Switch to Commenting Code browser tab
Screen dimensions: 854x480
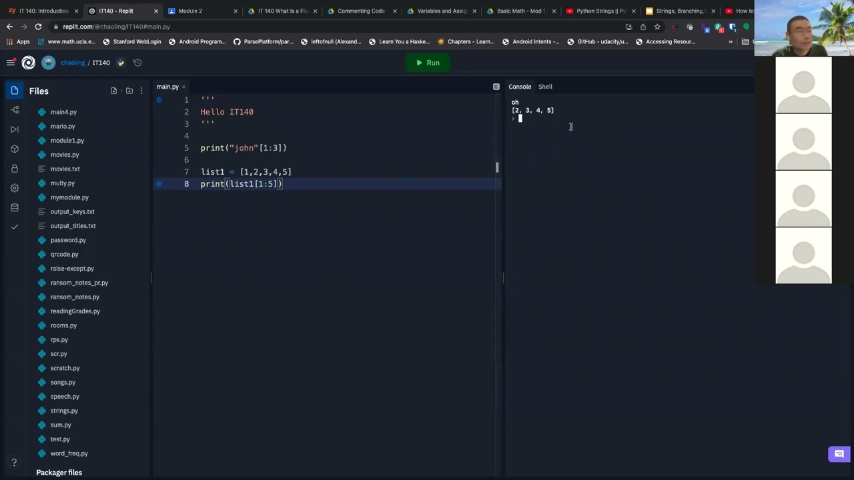tap(360, 11)
